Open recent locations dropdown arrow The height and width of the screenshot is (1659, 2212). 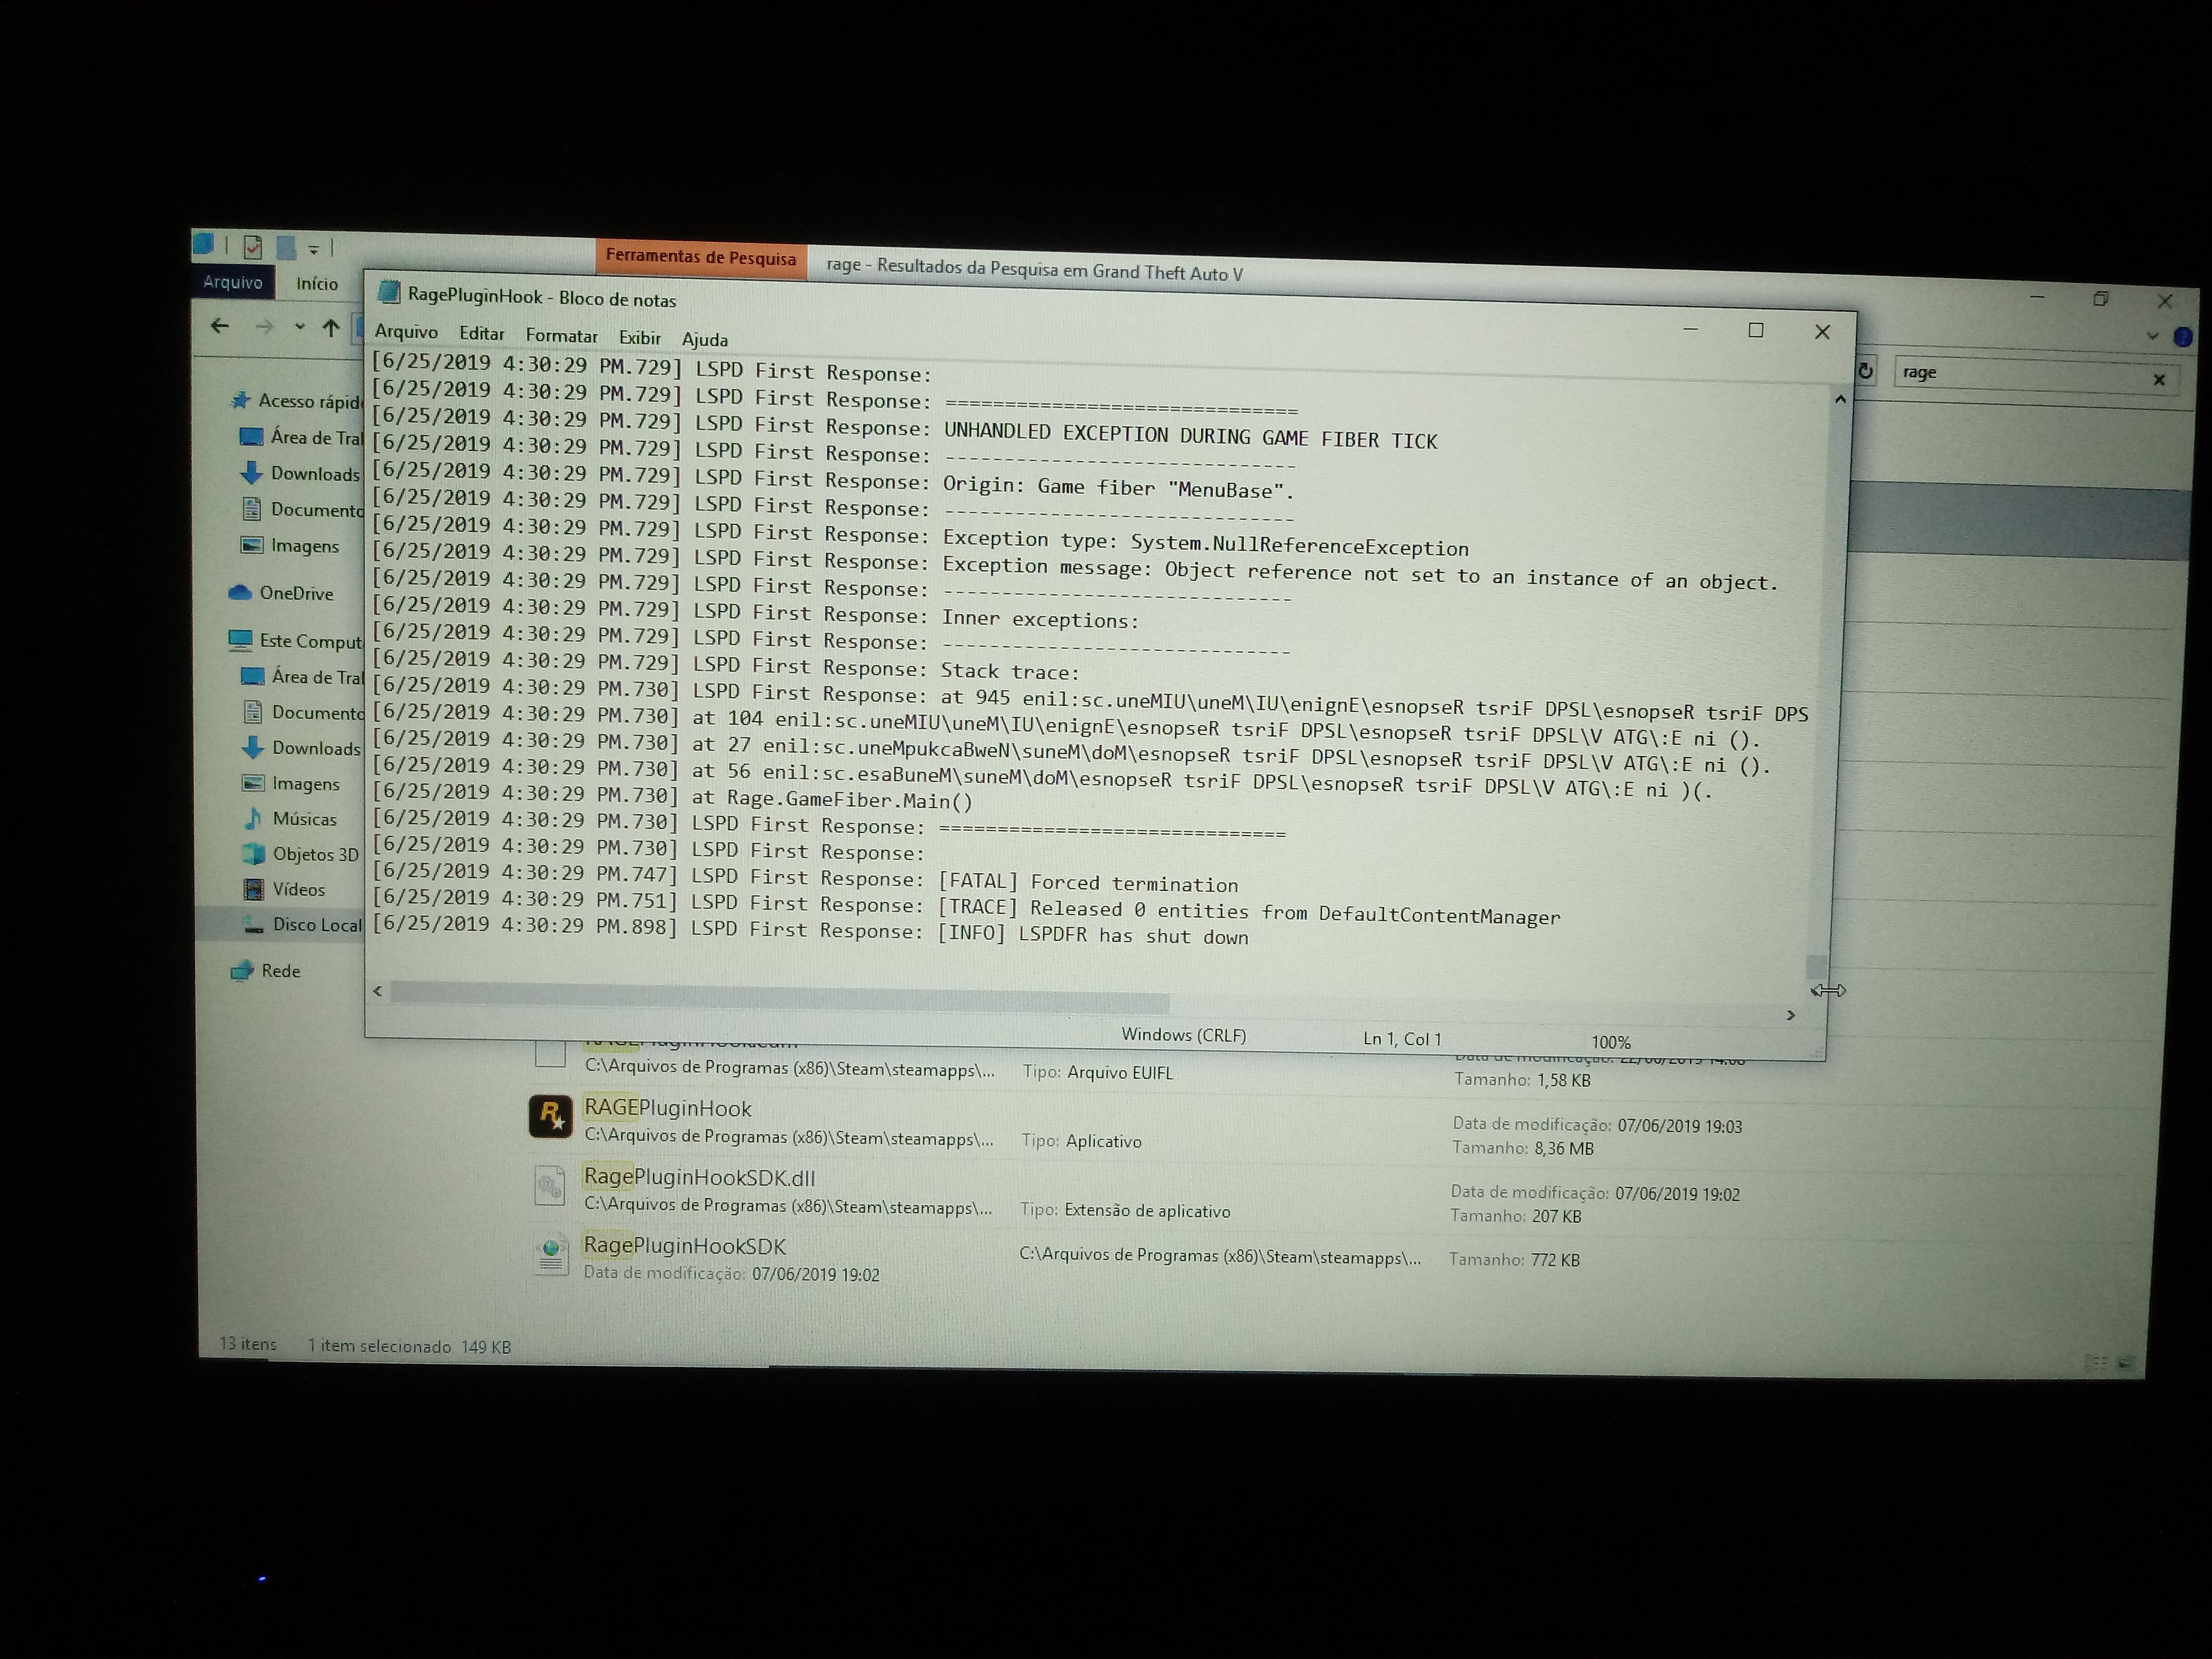tap(299, 326)
